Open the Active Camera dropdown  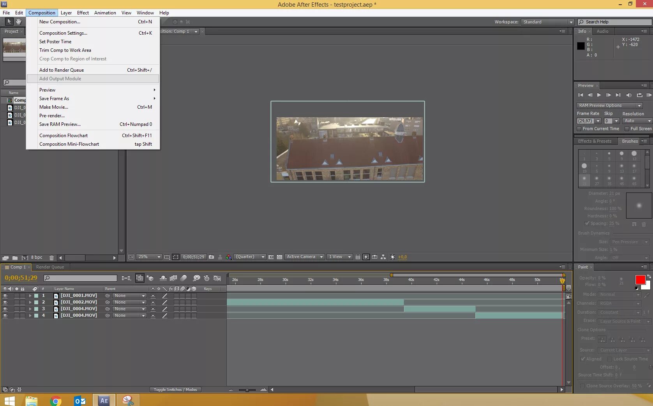[x=305, y=257]
